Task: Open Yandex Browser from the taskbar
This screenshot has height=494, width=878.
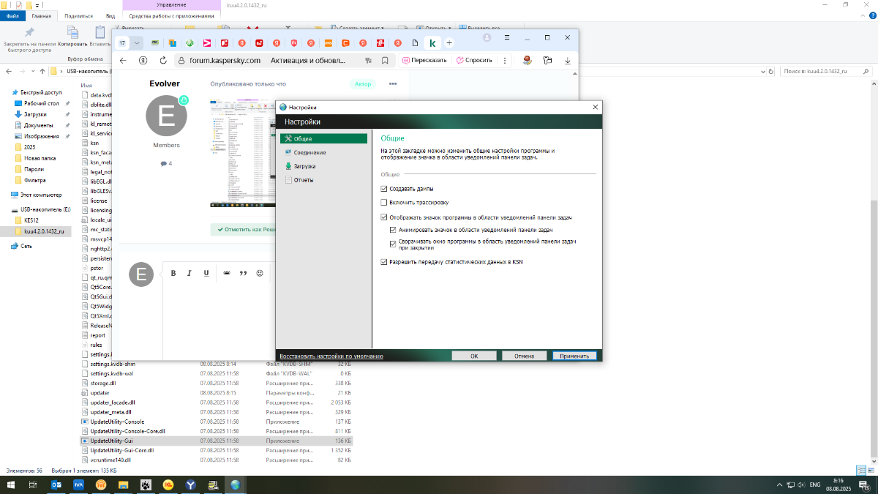Action: [190, 484]
